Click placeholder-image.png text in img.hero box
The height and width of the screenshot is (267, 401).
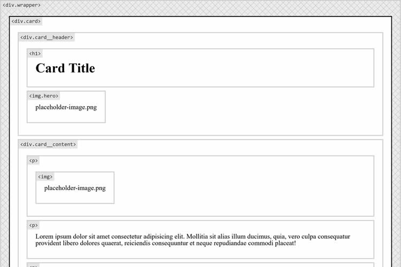coord(66,107)
